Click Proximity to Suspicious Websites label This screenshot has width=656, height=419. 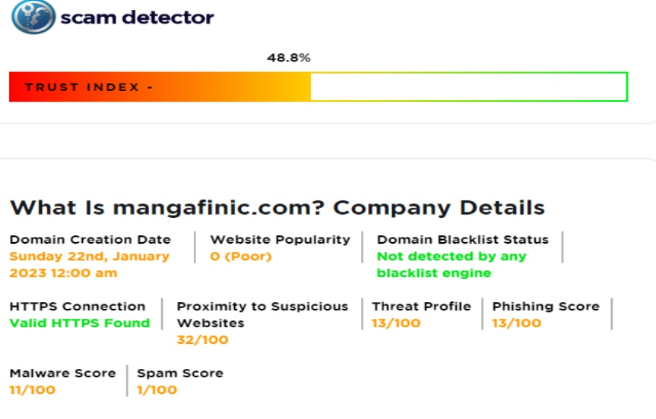(x=261, y=314)
